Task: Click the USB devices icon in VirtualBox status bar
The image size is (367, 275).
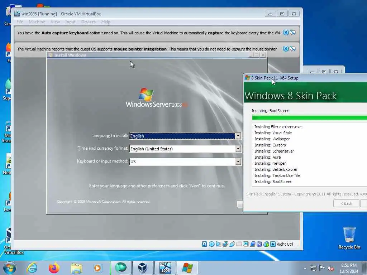Action: (x=232, y=244)
